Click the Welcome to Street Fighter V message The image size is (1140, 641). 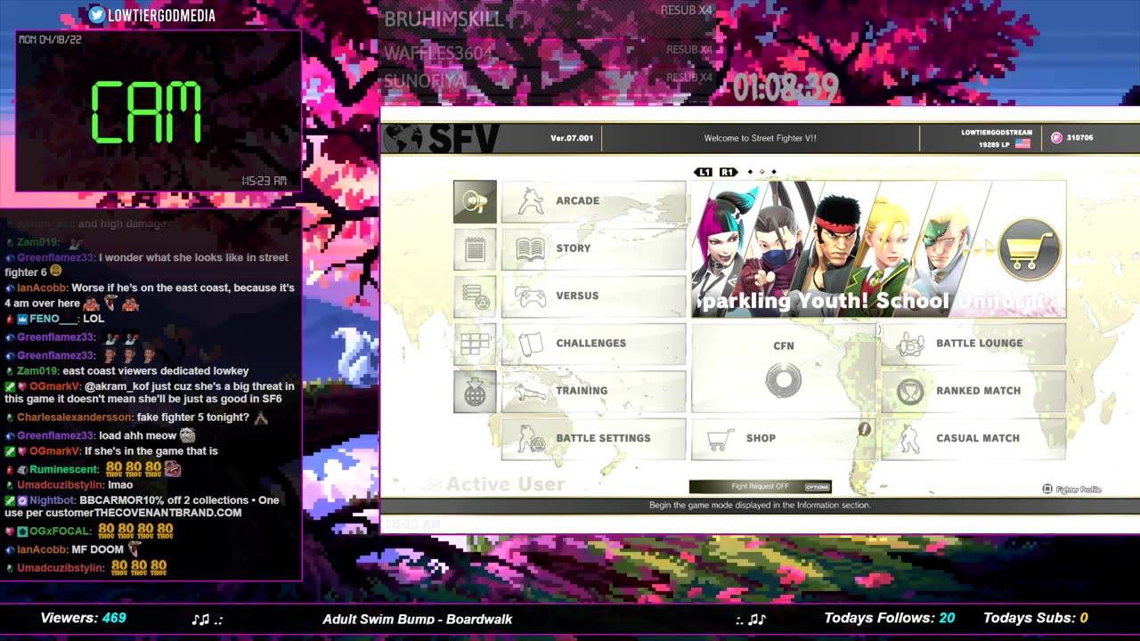point(760,138)
